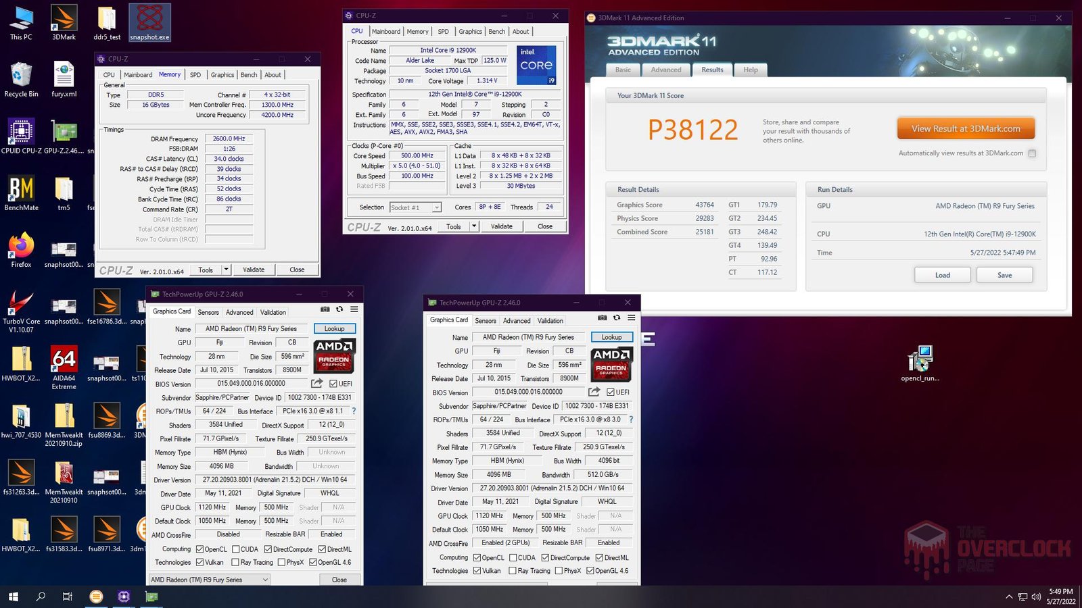Viewport: 1082px width, 608px height.
Task: Click bus interface question mark in right GPU-Z
Action: [x=631, y=420]
